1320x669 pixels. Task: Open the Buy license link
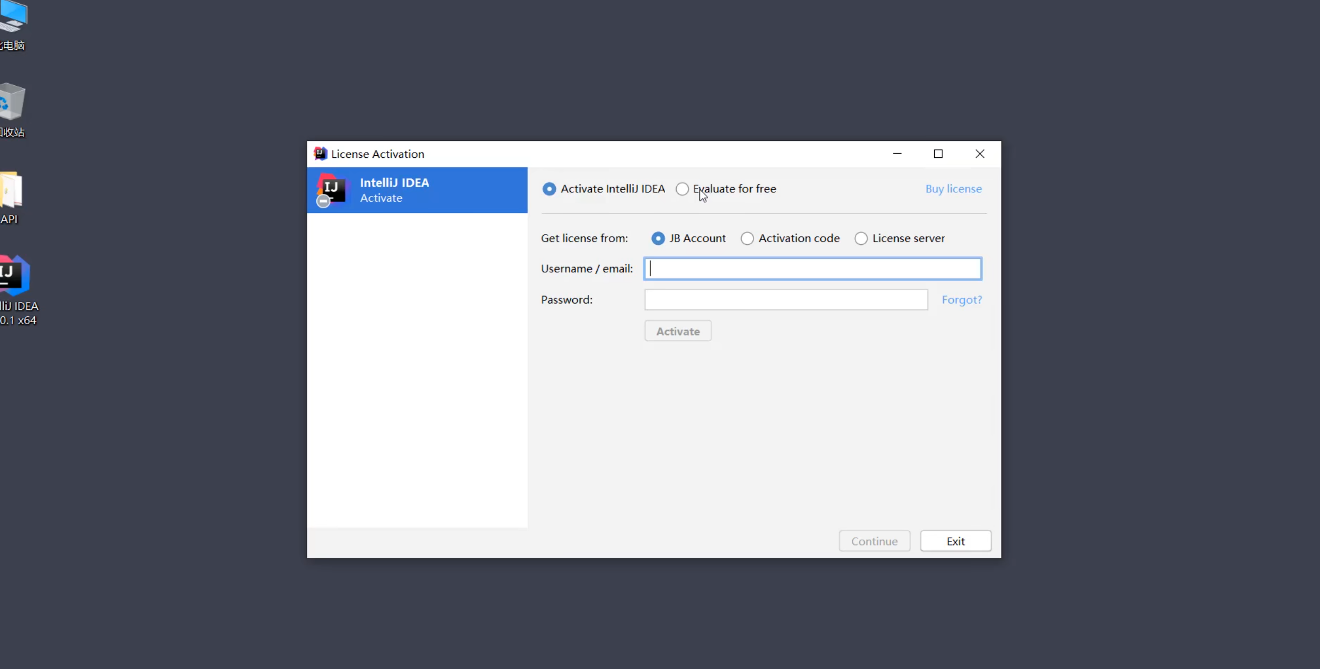point(953,189)
